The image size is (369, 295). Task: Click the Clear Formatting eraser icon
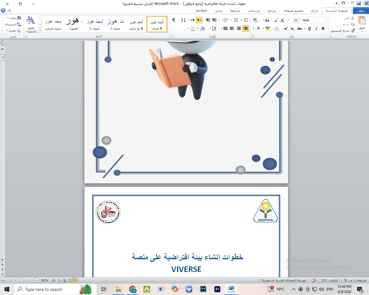pos(255,20)
